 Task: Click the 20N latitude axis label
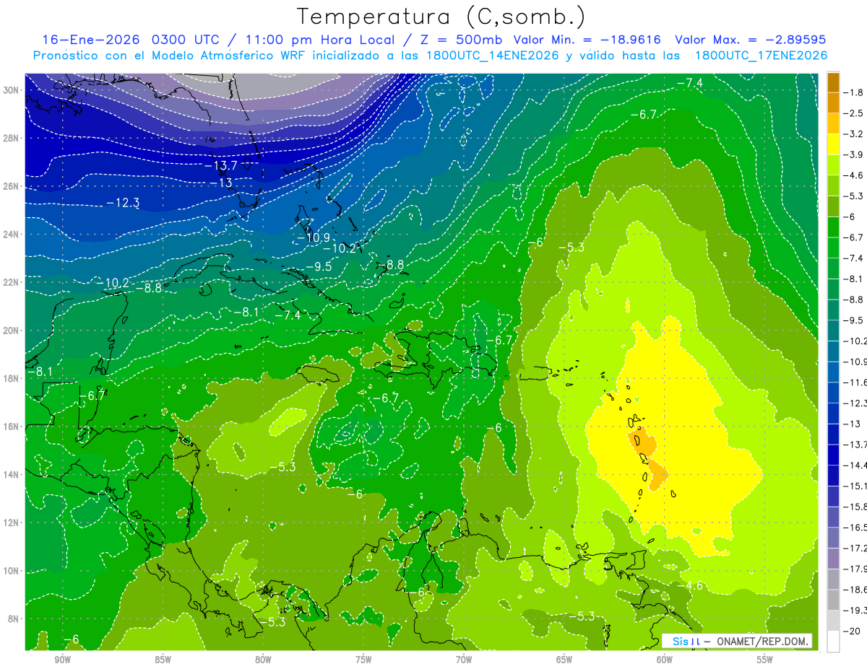pyautogui.click(x=12, y=331)
